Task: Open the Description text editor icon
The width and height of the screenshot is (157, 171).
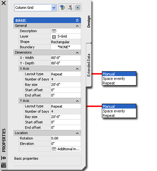Action: [x=54, y=31]
